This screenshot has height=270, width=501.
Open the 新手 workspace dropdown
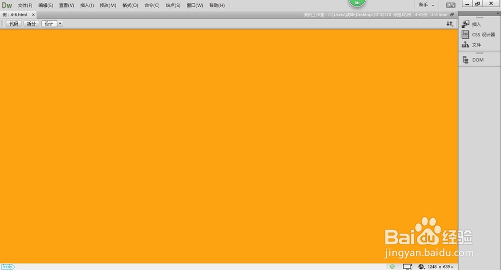coord(426,5)
